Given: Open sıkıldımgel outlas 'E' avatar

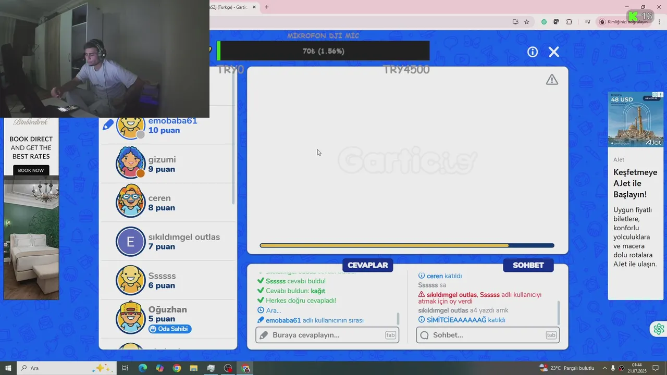Looking at the screenshot, I should (x=130, y=242).
